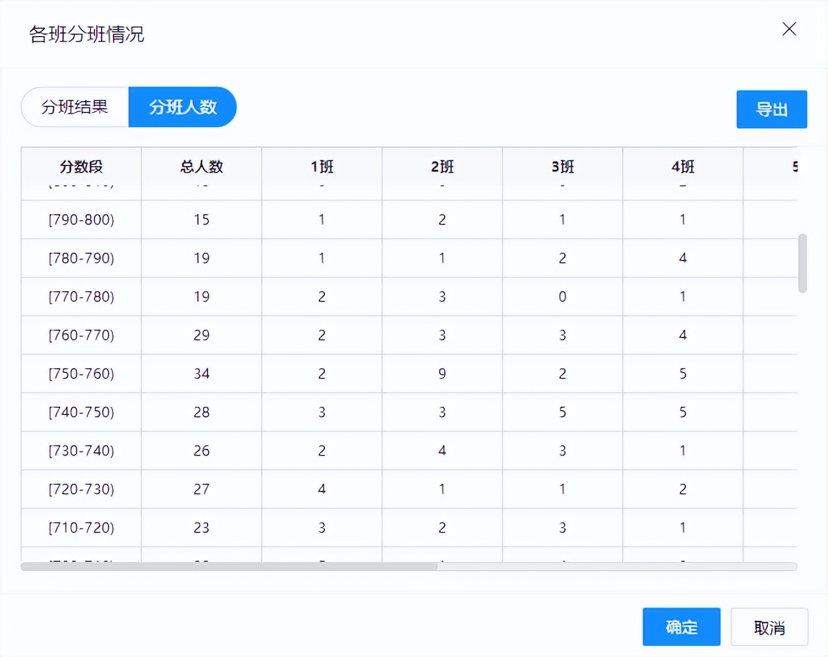This screenshot has height=657, width=828.
Task: Select the 1班 column header
Action: pyautogui.click(x=321, y=167)
